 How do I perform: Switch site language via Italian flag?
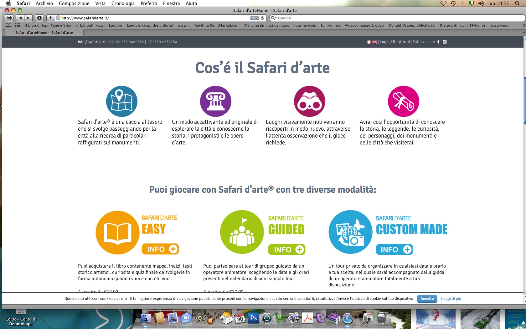click(x=369, y=42)
